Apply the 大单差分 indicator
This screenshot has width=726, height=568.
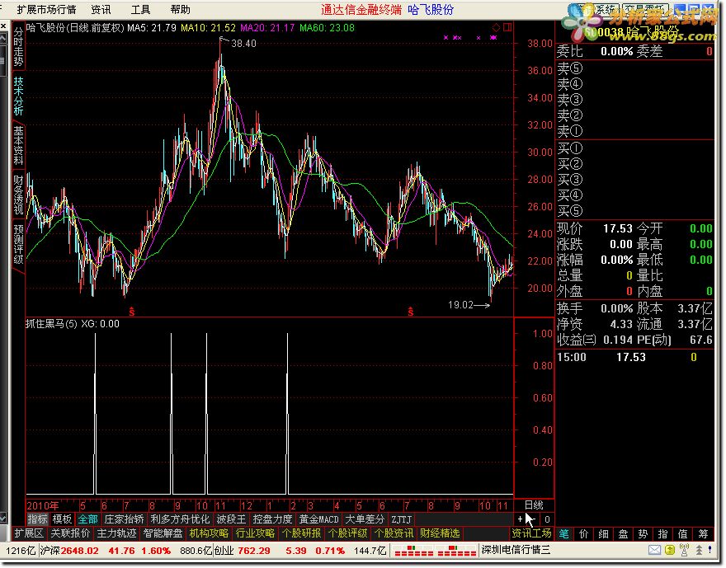[365, 519]
